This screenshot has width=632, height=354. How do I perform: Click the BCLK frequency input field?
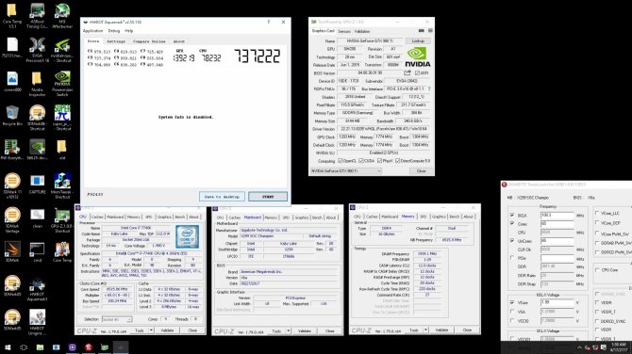coord(557,216)
